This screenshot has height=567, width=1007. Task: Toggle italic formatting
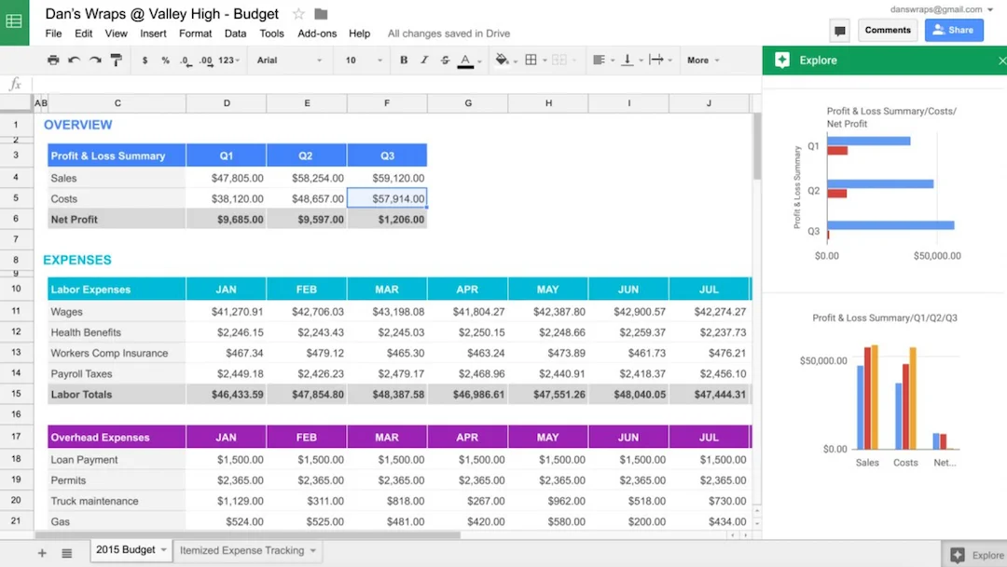tap(424, 61)
